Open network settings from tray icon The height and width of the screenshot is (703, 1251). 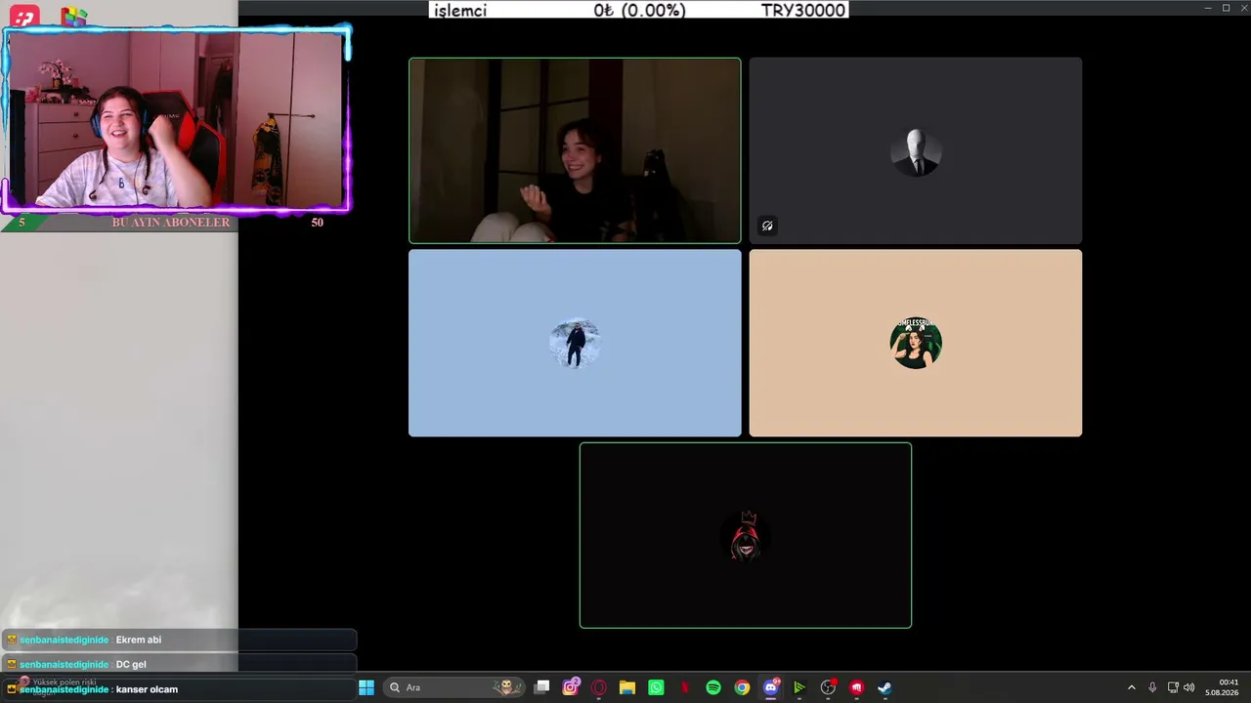pos(1173,687)
